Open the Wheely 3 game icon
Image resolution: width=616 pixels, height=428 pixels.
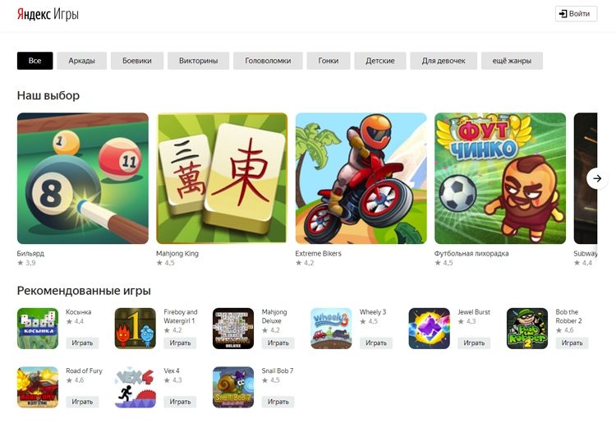pyautogui.click(x=331, y=328)
